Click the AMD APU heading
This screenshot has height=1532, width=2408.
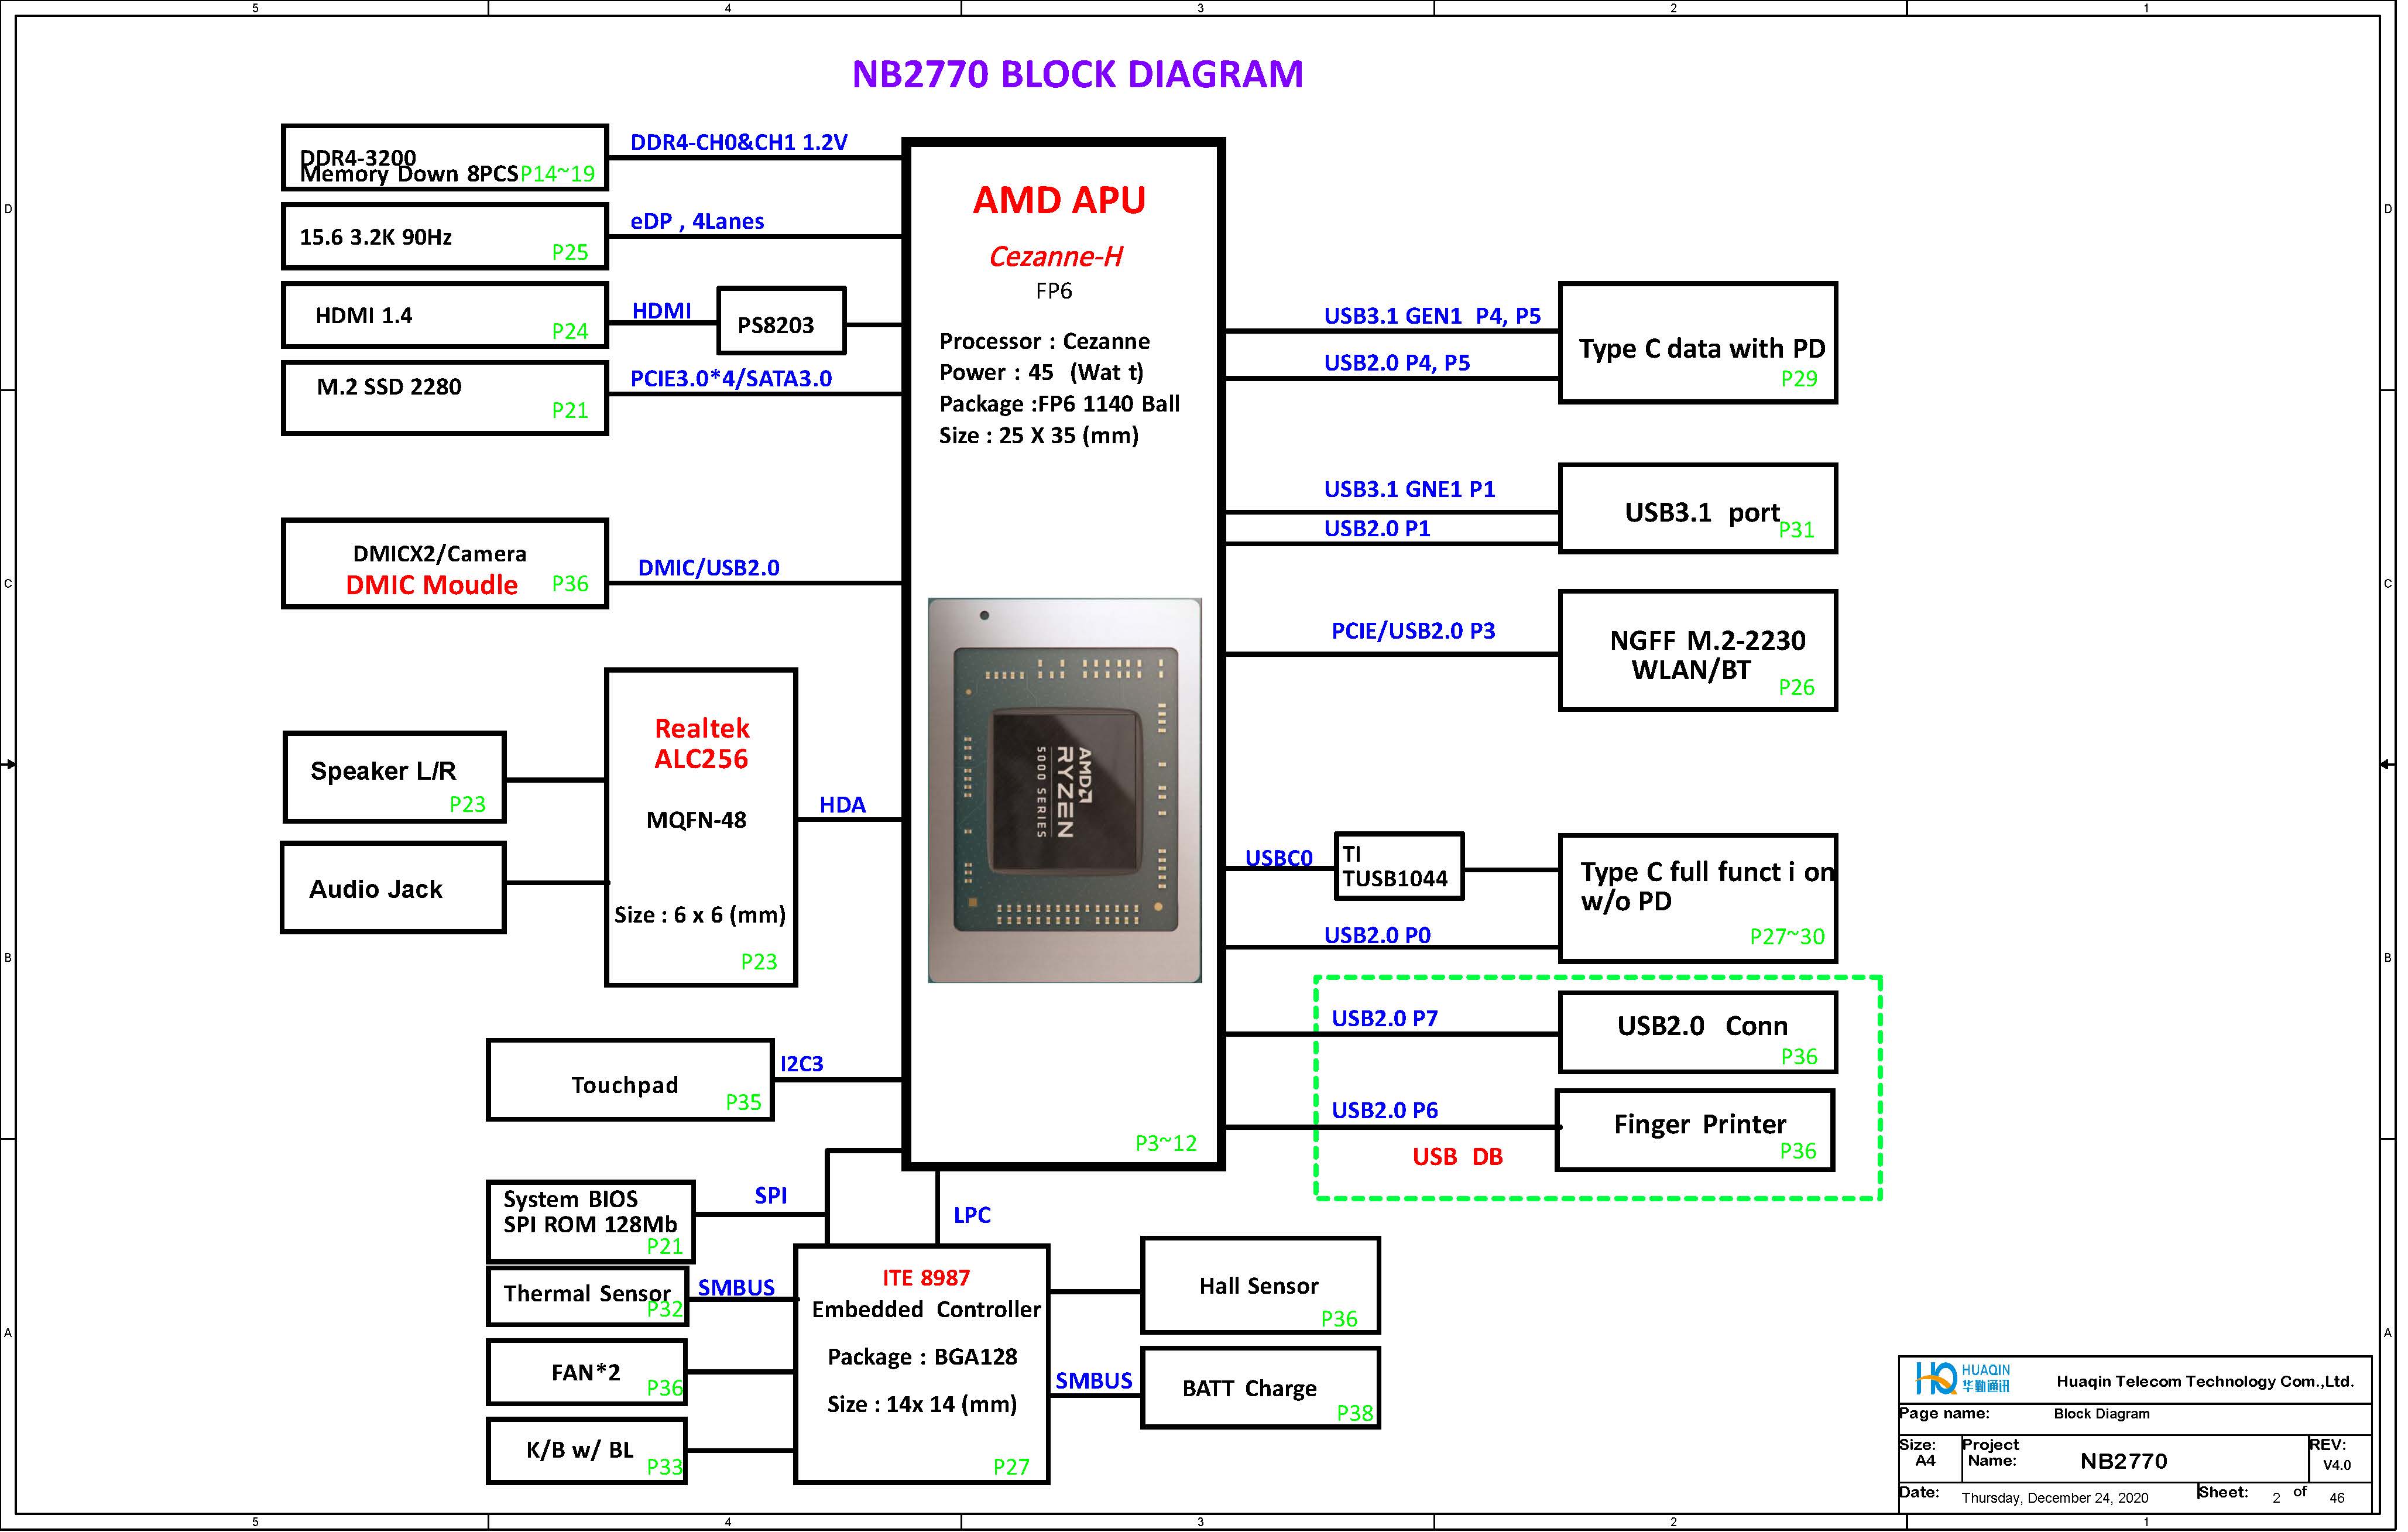pyautogui.click(x=1059, y=200)
